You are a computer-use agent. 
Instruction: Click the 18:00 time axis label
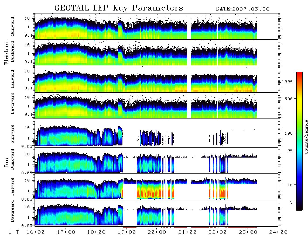96,232
